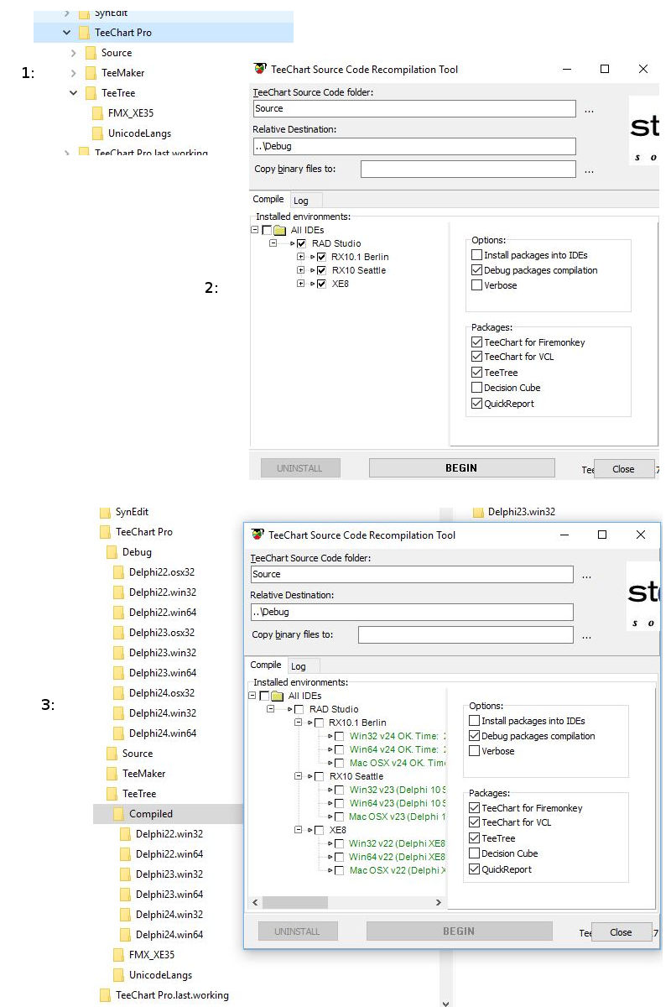Click the Copy binary files field in the dialog with checked XE8
This screenshot has height=1007, width=671.
tap(468, 169)
